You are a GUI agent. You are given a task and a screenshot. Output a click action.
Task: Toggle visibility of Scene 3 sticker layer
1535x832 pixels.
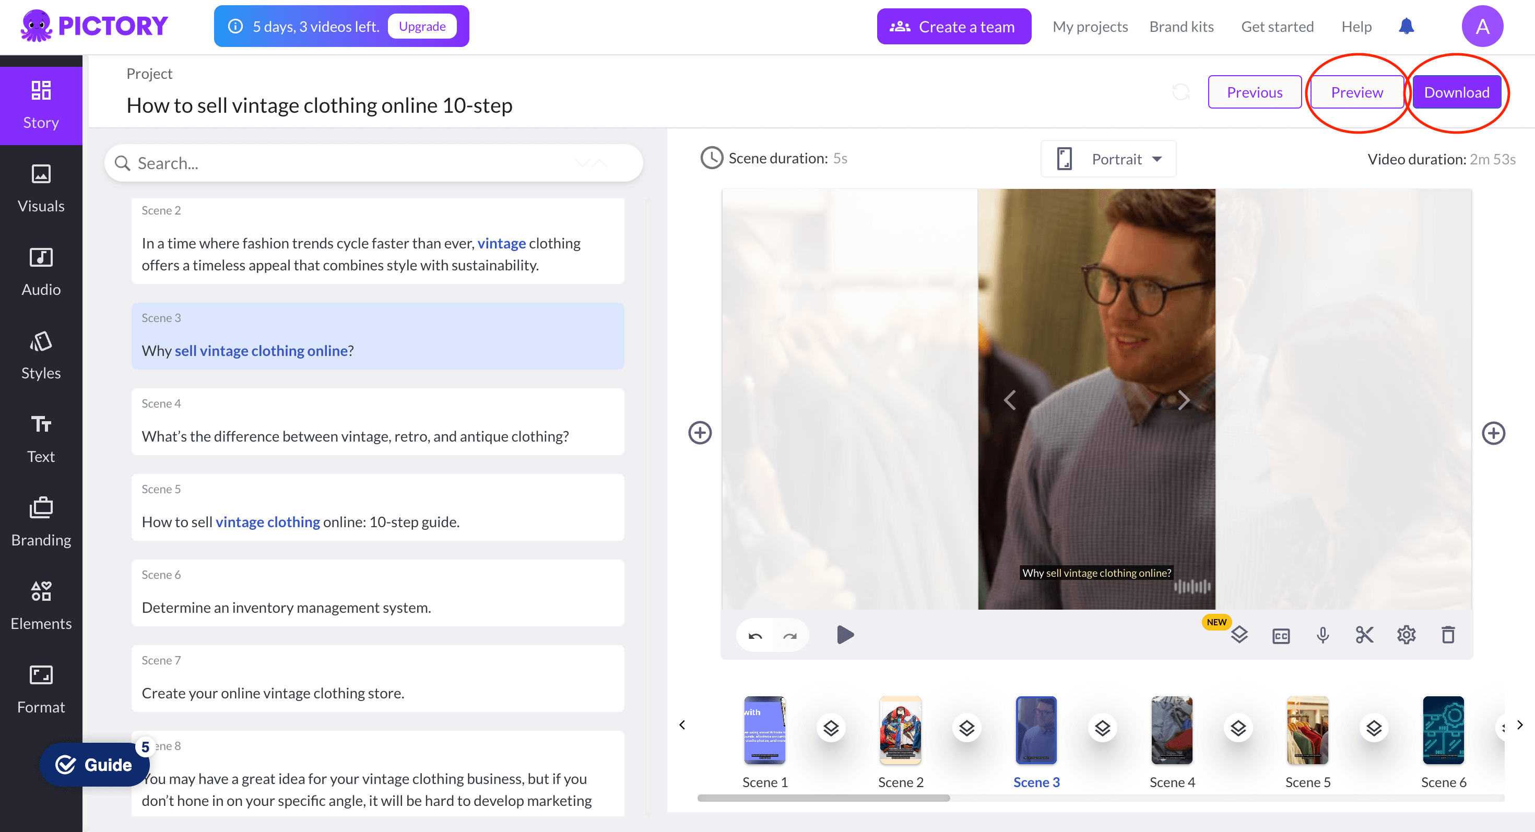pos(1103,729)
